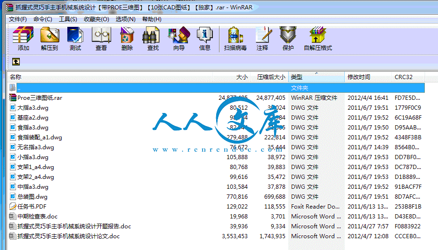This screenshot has height=250, width=438.
Task: Click the 测试 (Test) toolbar icon
Action: [75, 35]
